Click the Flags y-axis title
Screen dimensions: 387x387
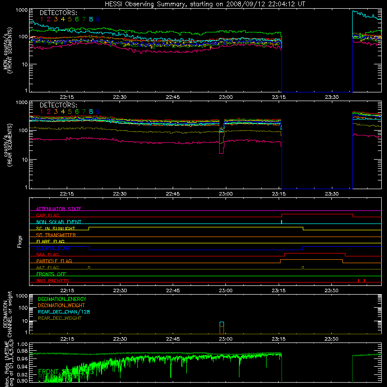20,241
